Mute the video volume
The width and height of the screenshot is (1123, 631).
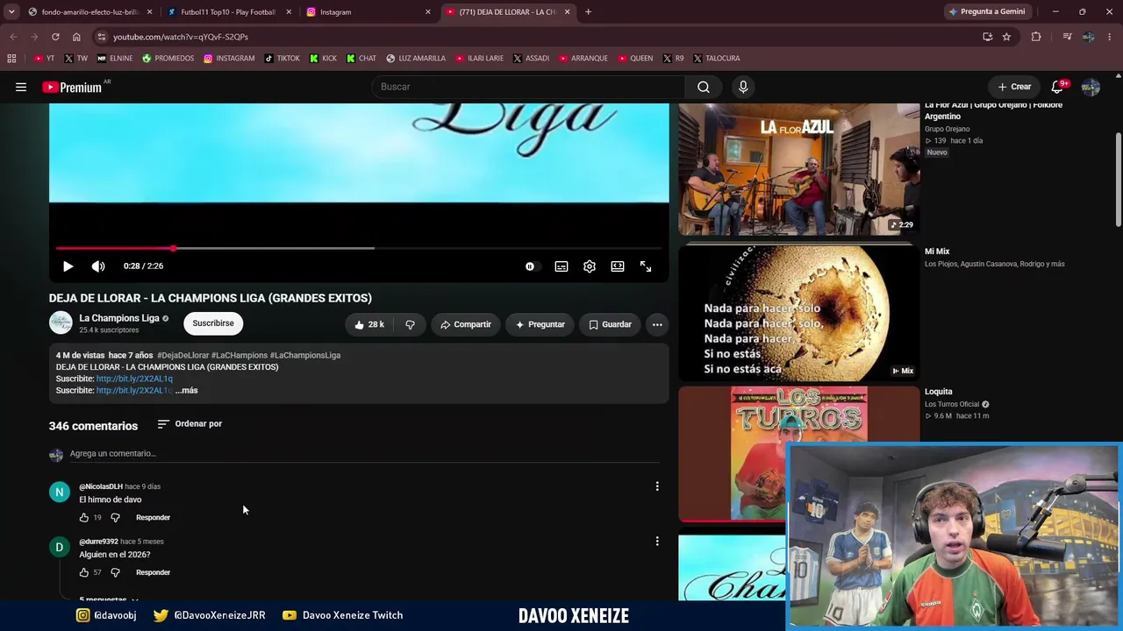tap(98, 266)
